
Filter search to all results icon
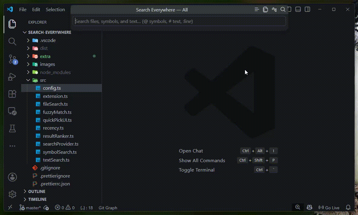[257, 9]
